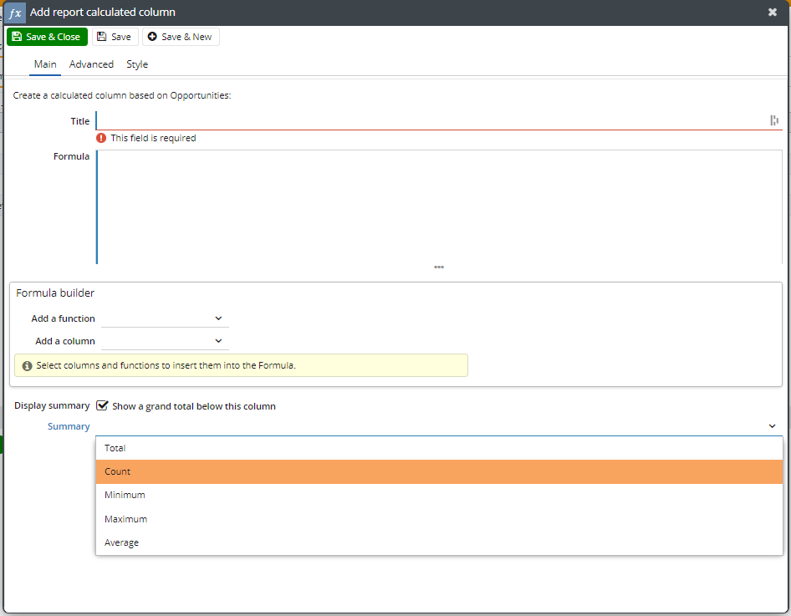
Task: Switch to the Style tab
Action: point(137,64)
